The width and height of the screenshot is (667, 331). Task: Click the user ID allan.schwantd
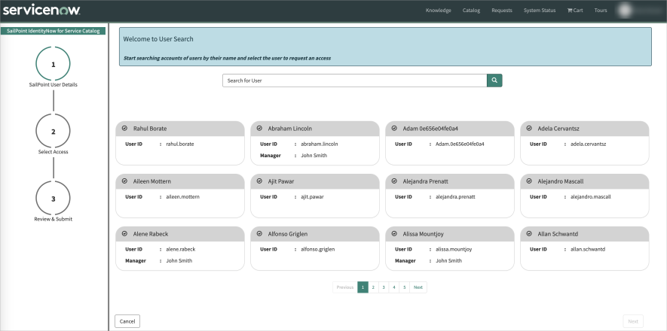588,249
